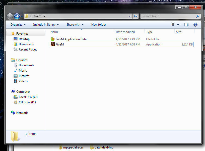Create a New folder
The image size is (205, 151).
pos(99,25)
